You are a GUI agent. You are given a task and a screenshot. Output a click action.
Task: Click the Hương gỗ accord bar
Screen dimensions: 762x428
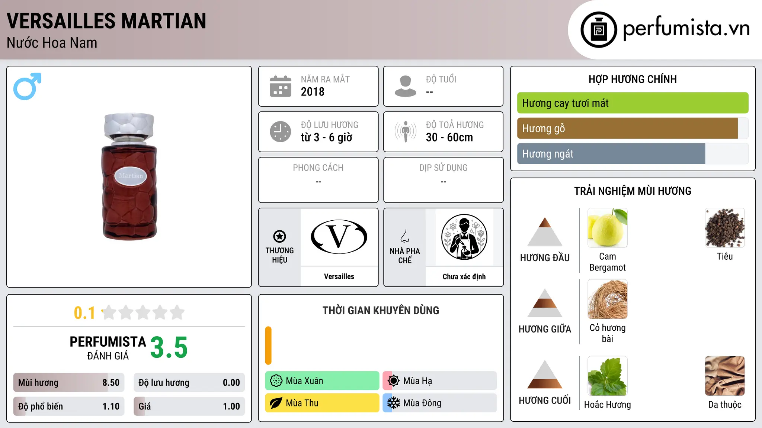pyautogui.click(x=633, y=128)
